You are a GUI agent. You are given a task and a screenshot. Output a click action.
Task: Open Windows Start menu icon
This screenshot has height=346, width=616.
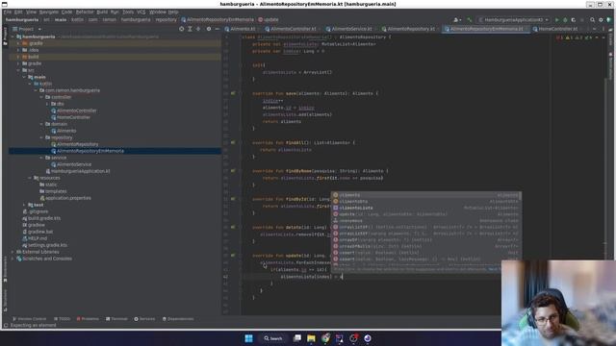click(248, 338)
